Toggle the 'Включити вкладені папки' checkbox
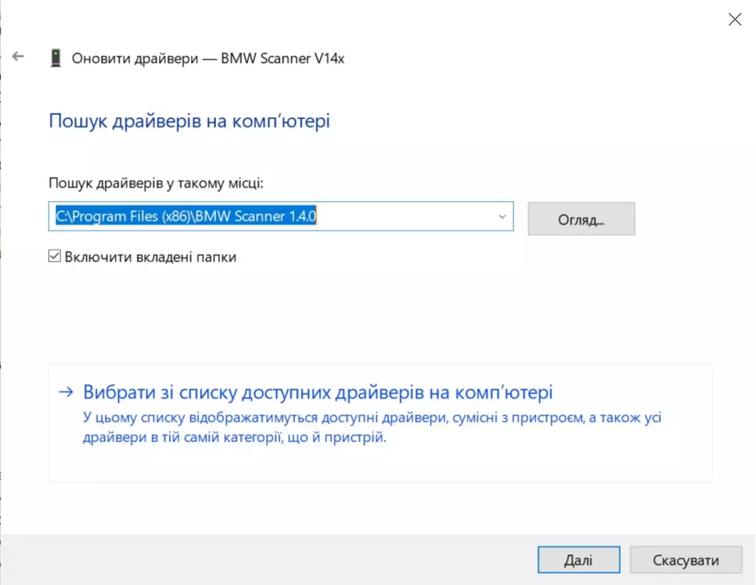Image resolution: width=756 pixels, height=585 pixels. tap(54, 256)
